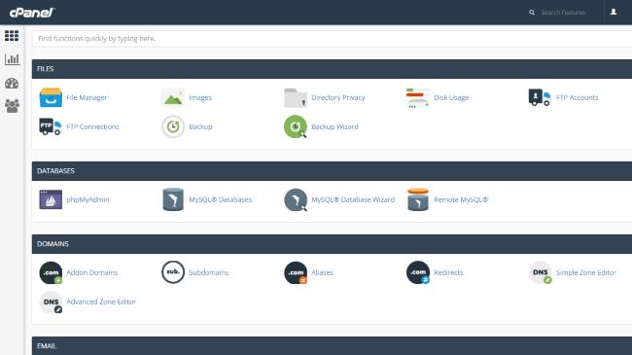The height and width of the screenshot is (355, 632).
Task: Open the File Manager link
Action: pyautogui.click(x=87, y=97)
